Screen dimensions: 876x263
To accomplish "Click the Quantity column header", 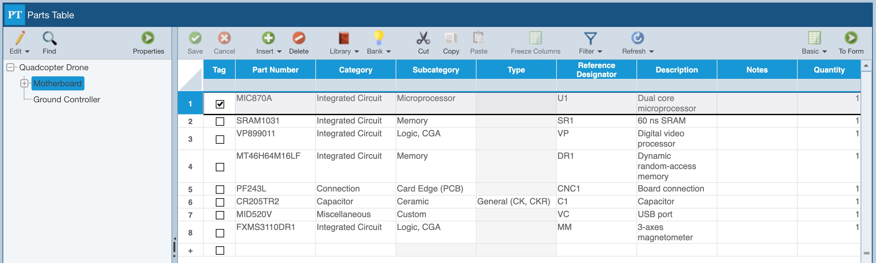I will (x=828, y=70).
